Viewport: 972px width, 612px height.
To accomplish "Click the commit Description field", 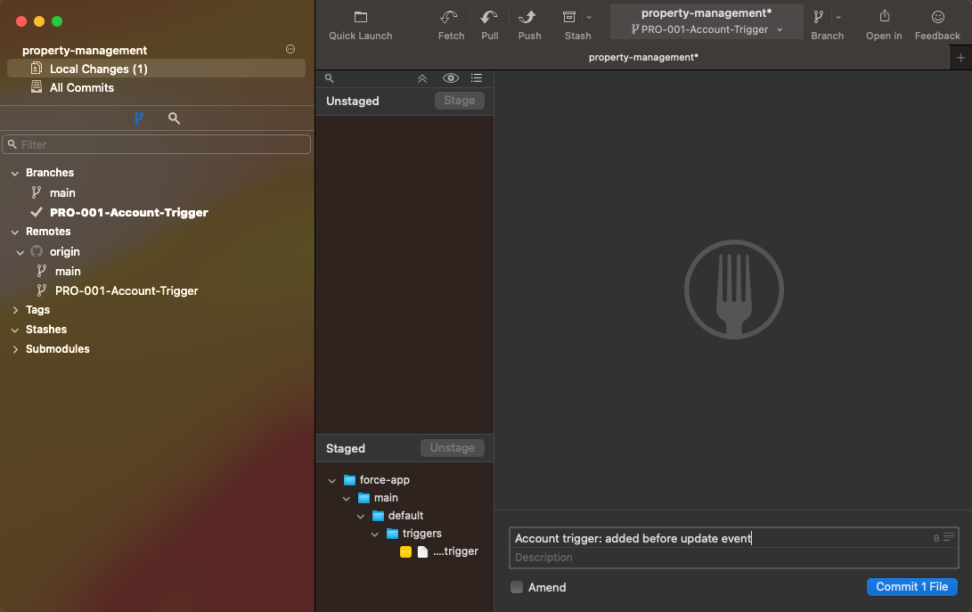I will coord(734,558).
